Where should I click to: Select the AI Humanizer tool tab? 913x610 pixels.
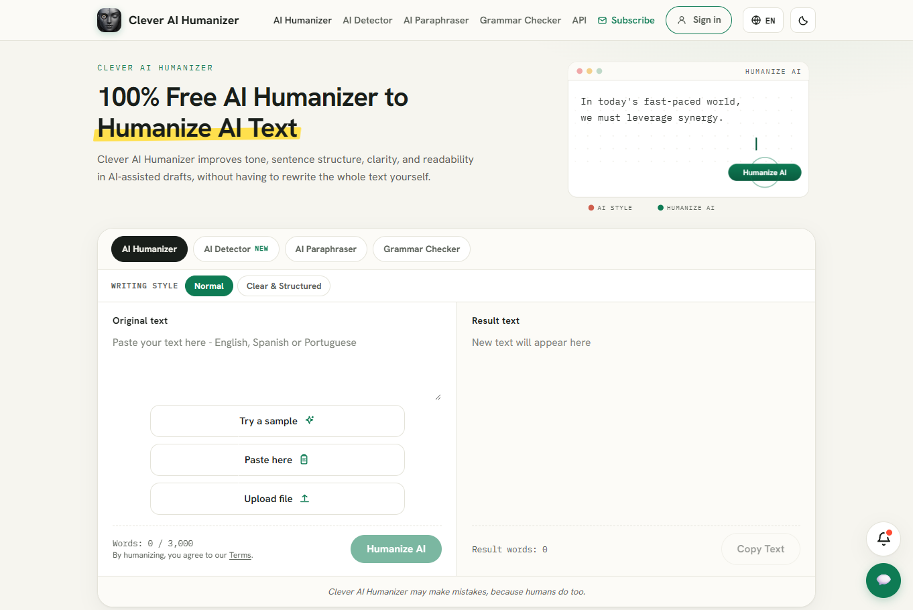(x=149, y=249)
